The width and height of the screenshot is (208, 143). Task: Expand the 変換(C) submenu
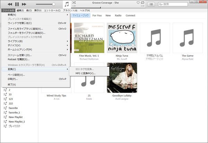(x=36, y=69)
